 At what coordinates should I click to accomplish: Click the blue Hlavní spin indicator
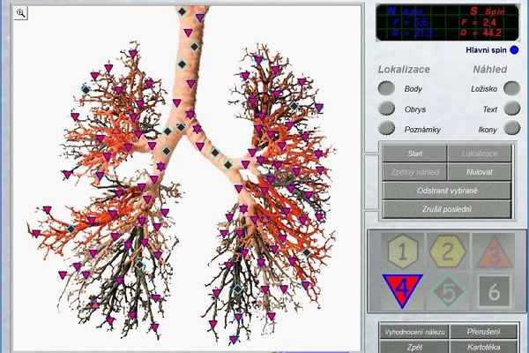pyautogui.click(x=514, y=50)
